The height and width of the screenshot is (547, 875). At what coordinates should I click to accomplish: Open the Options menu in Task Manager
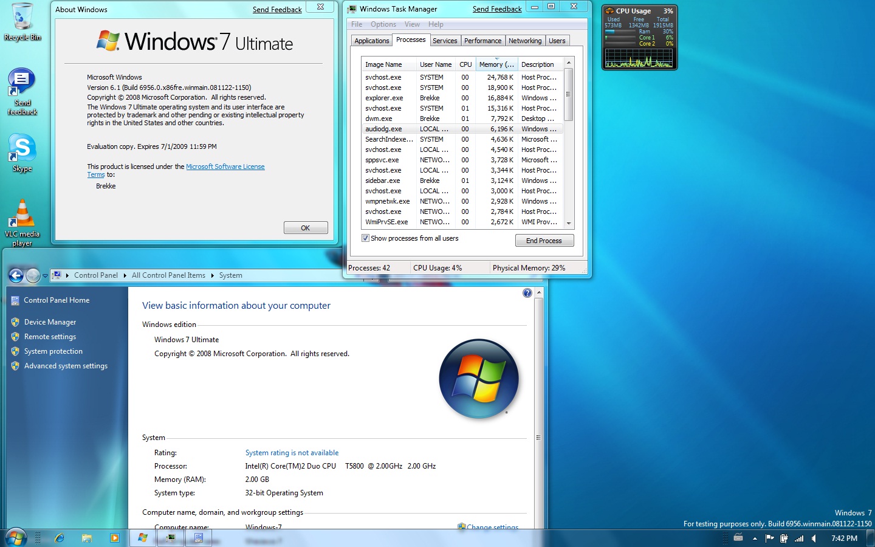383,24
